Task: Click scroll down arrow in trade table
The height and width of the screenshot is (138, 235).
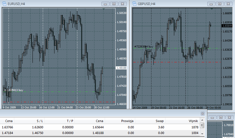Action: tap(202, 134)
